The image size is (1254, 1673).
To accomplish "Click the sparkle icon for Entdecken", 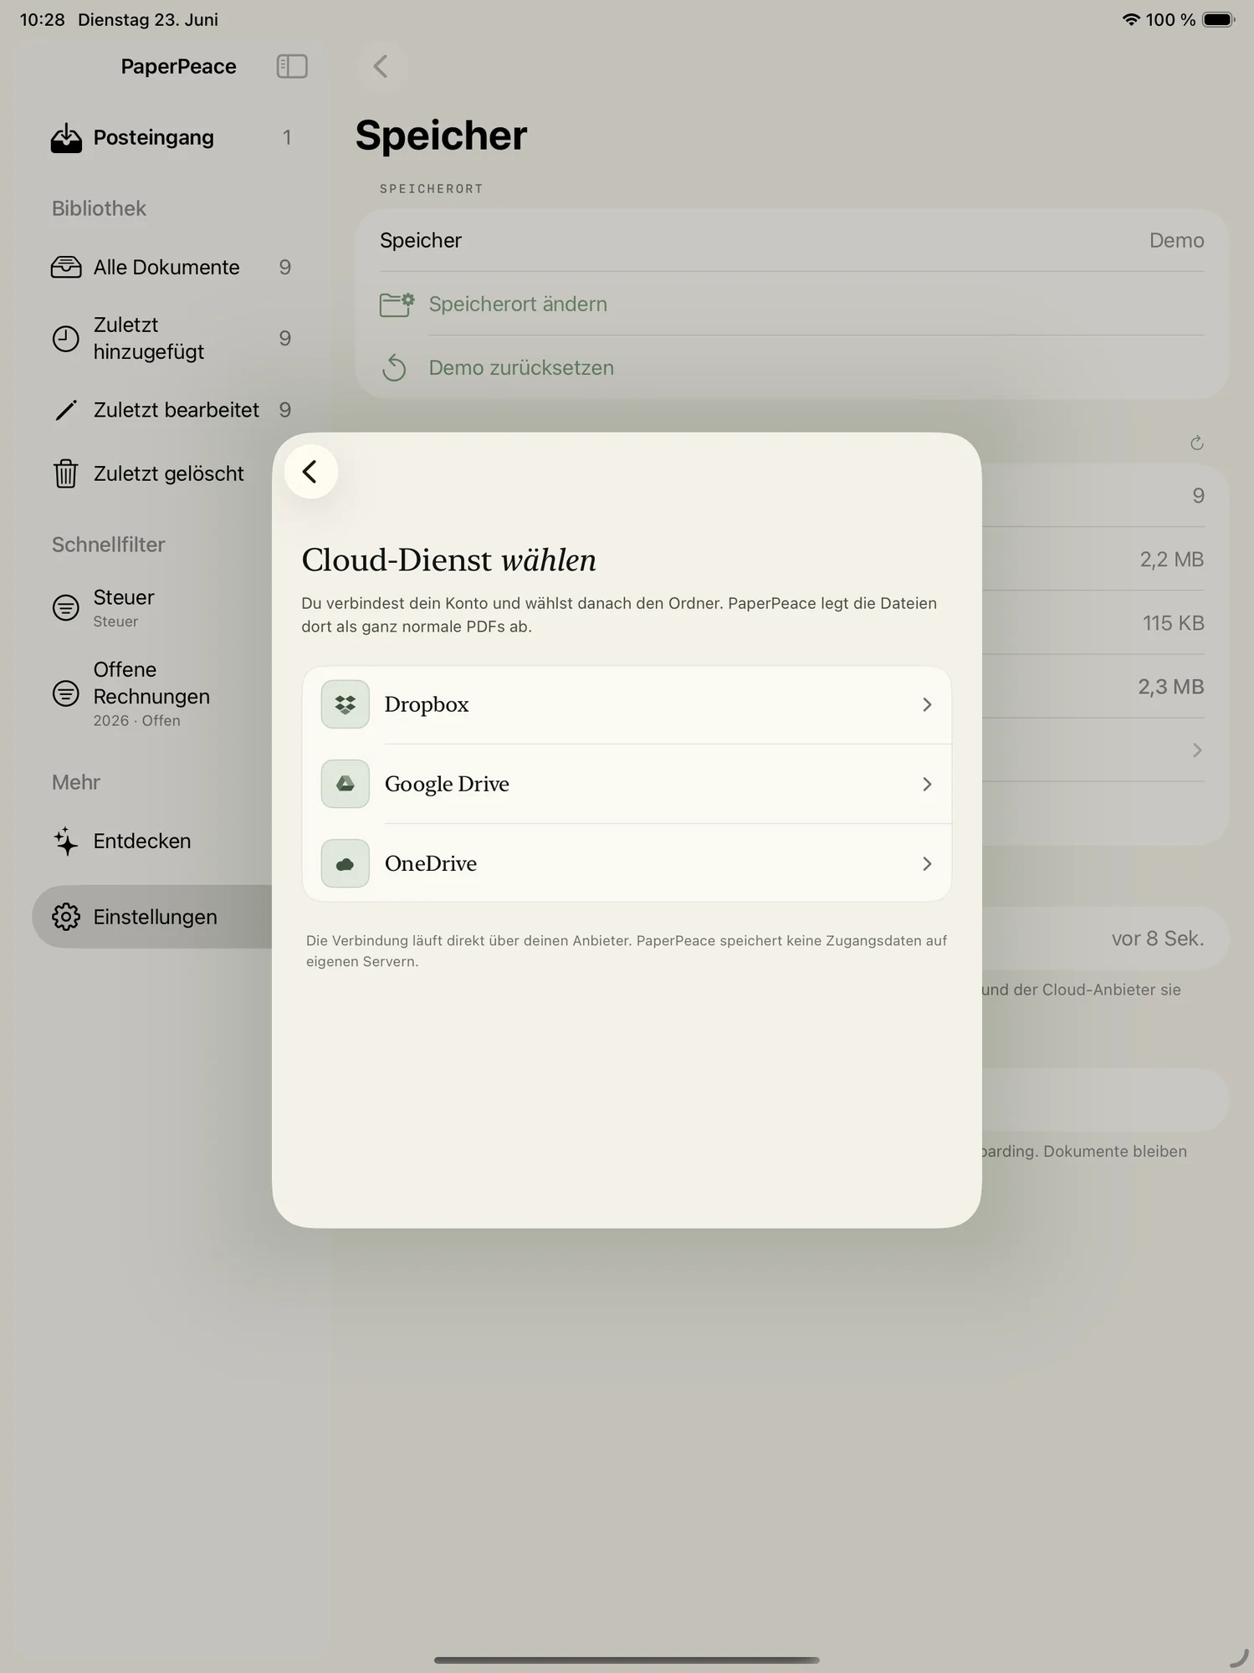I will tap(66, 841).
